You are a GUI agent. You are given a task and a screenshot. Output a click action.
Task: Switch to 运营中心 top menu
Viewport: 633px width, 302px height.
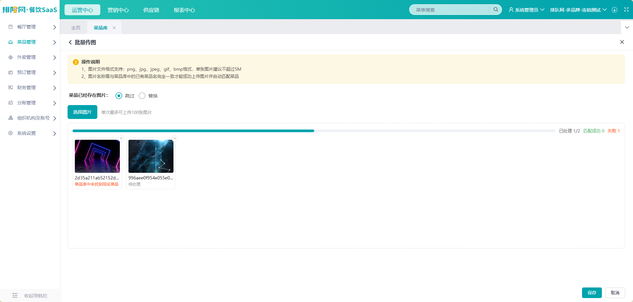click(82, 10)
